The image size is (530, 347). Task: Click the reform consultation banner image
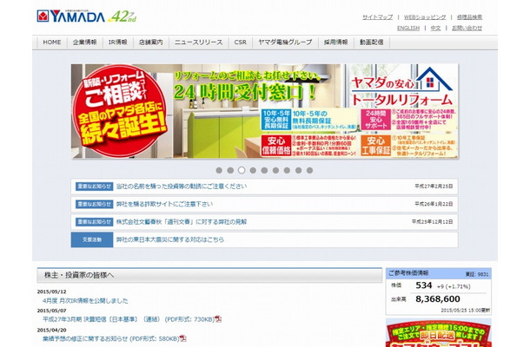click(x=265, y=111)
